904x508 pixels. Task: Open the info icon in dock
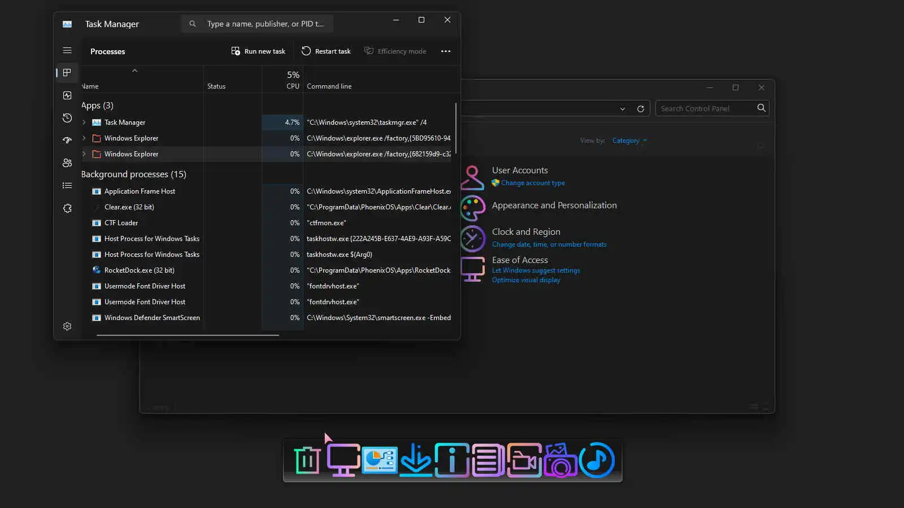tap(452, 461)
